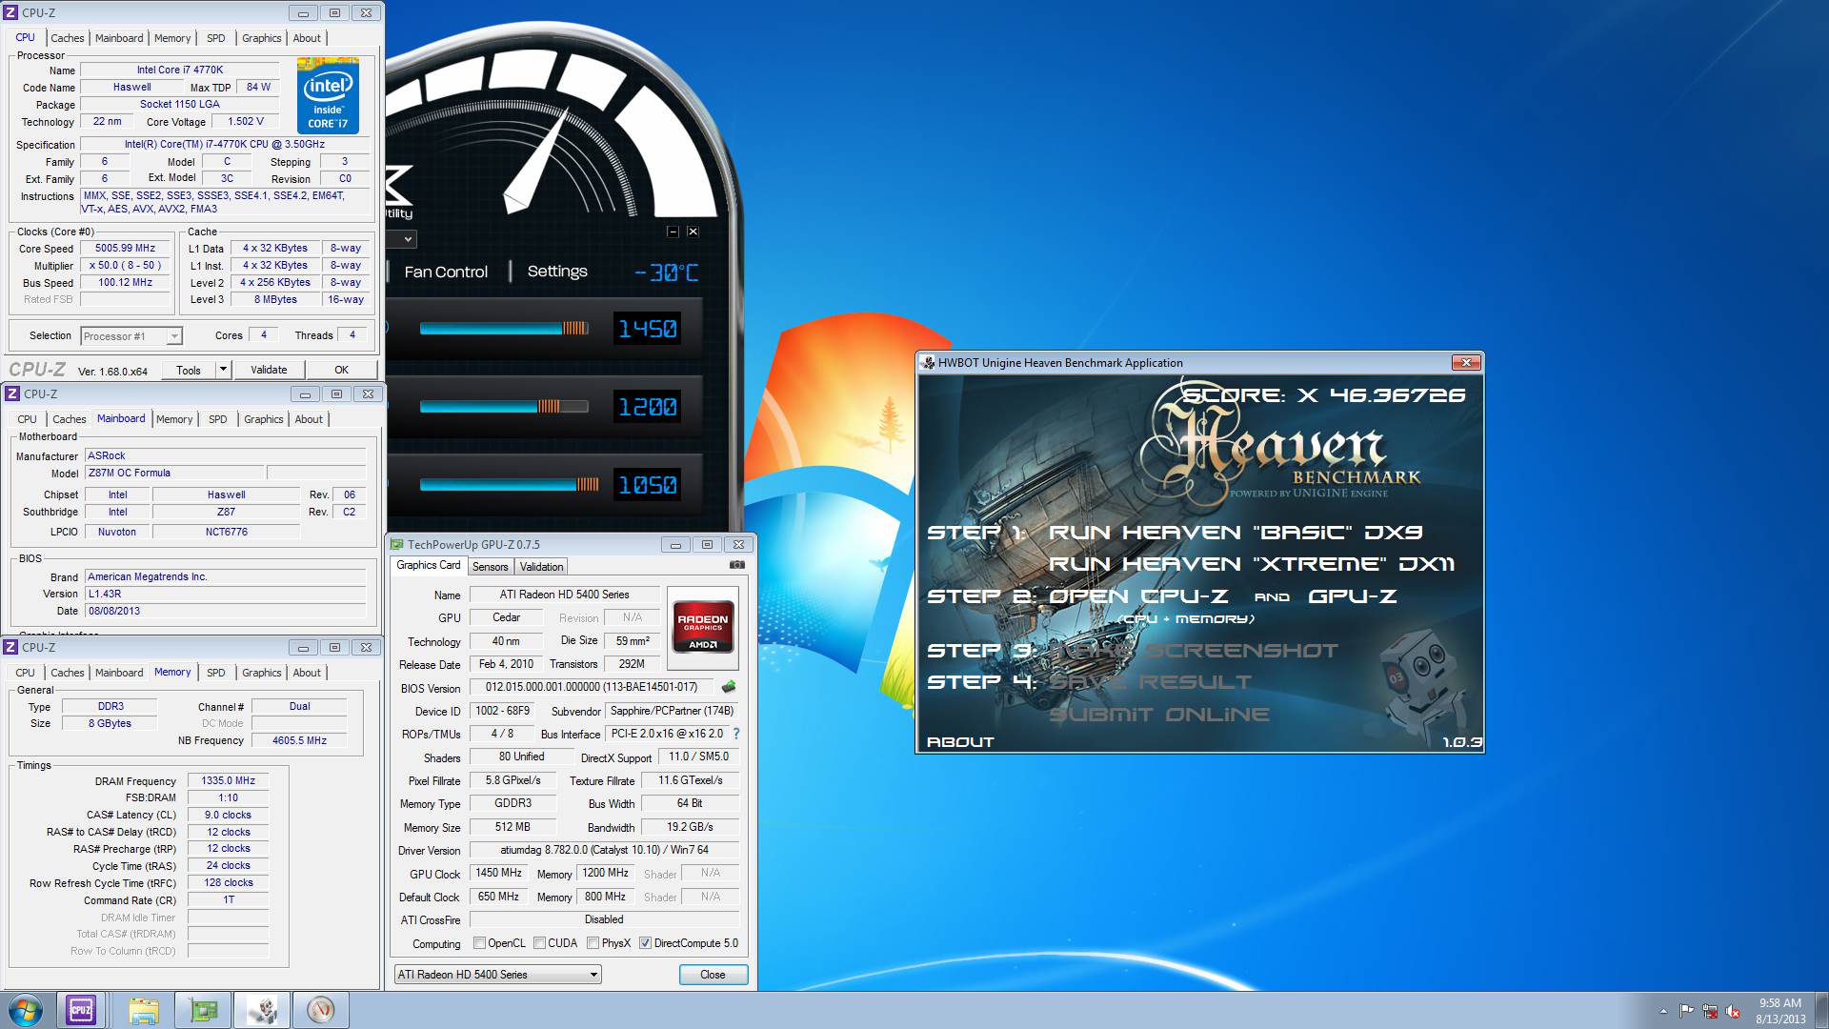The image size is (1829, 1029).
Task: Open Fan Control tab in overclock utility
Action: (x=446, y=272)
